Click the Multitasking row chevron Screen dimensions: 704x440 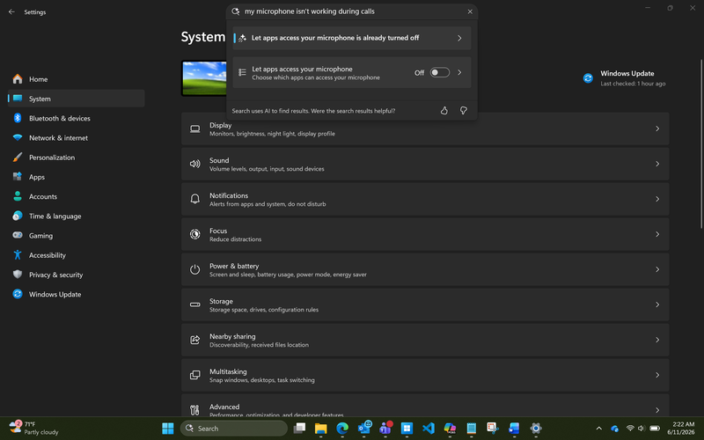click(x=657, y=375)
